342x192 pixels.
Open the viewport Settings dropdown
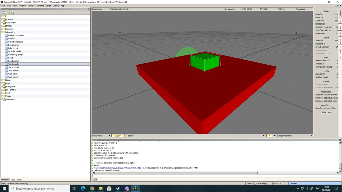pos(286,9)
